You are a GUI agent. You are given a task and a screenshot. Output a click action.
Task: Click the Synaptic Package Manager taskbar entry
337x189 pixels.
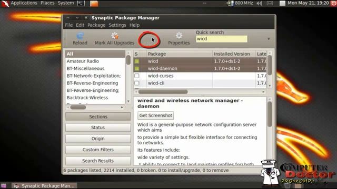tap(44, 186)
